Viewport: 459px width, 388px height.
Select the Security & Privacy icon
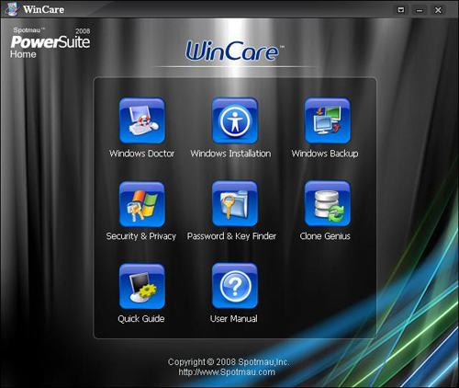(x=142, y=204)
